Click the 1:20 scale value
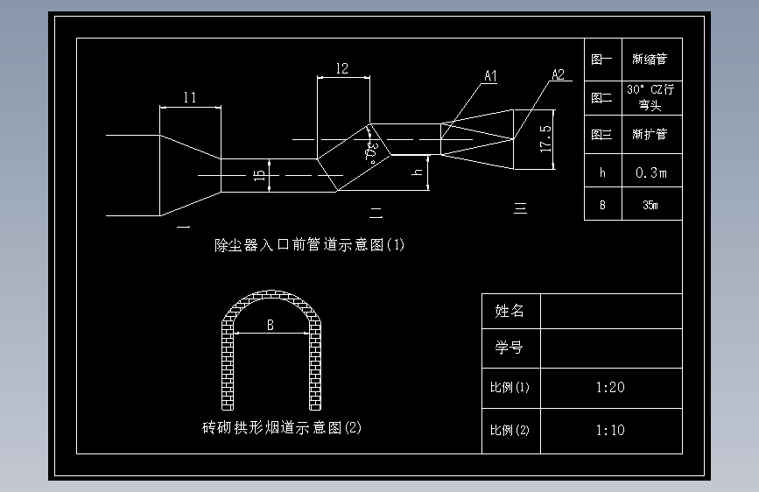The image size is (759, 492). coord(611,388)
